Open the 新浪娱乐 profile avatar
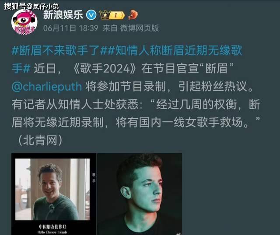The width and height of the screenshot is (280, 235). (24, 22)
